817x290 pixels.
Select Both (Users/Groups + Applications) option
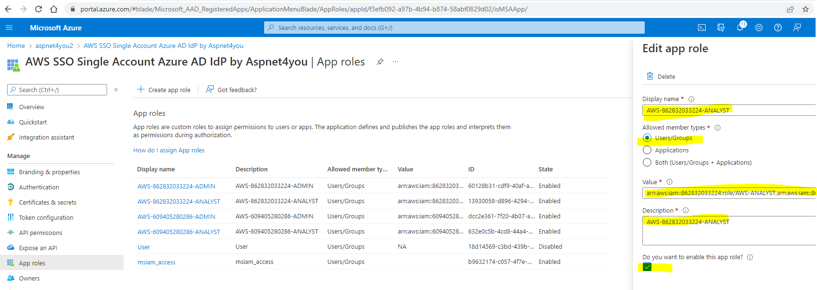647,162
